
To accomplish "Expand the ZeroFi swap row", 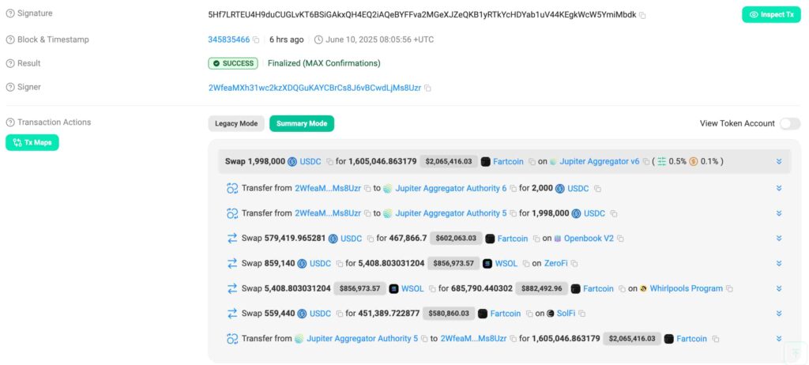I will 779,263.
